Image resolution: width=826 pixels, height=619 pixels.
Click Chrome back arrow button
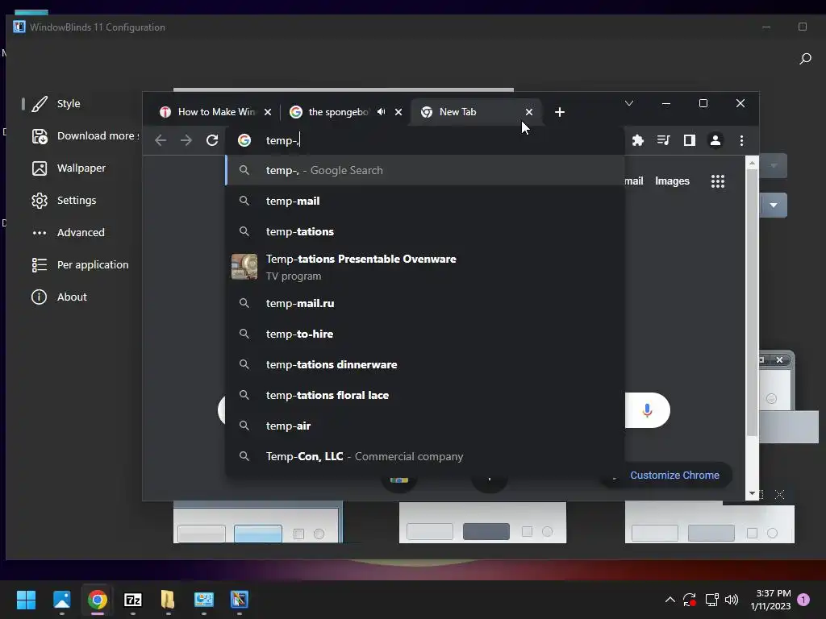point(161,140)
